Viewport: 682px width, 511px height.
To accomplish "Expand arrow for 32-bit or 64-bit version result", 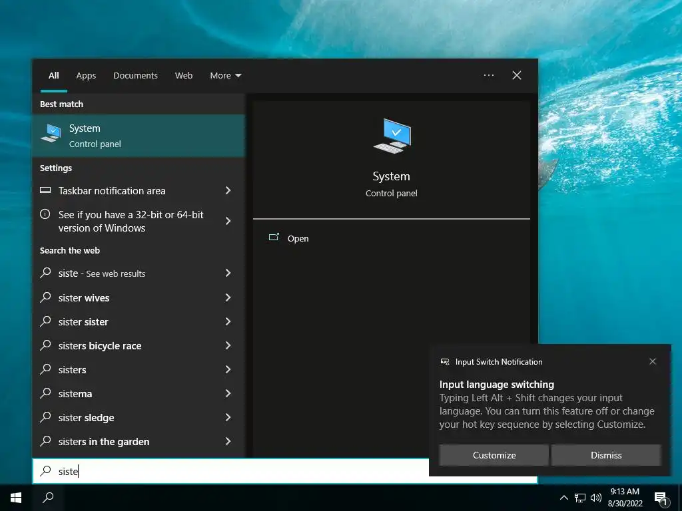I will (x=228, y=221).
